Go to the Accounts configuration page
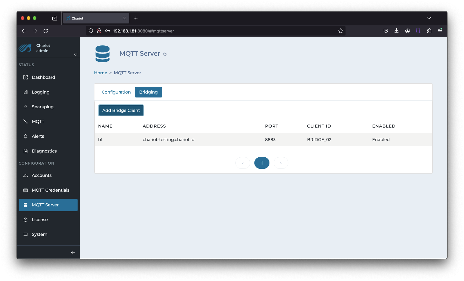Screen dimensions: 464x281 [48, 175]
